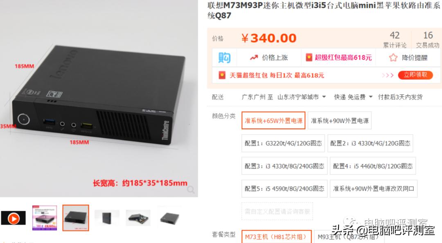Select the colorful promo poster thumbnail
This screenshot has width=442, height=243.
(x=45, y=218)
